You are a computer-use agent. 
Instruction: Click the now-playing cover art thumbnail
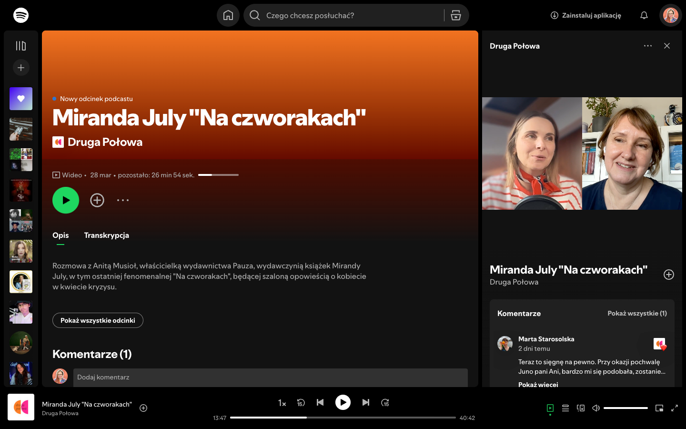pos(21,407)
